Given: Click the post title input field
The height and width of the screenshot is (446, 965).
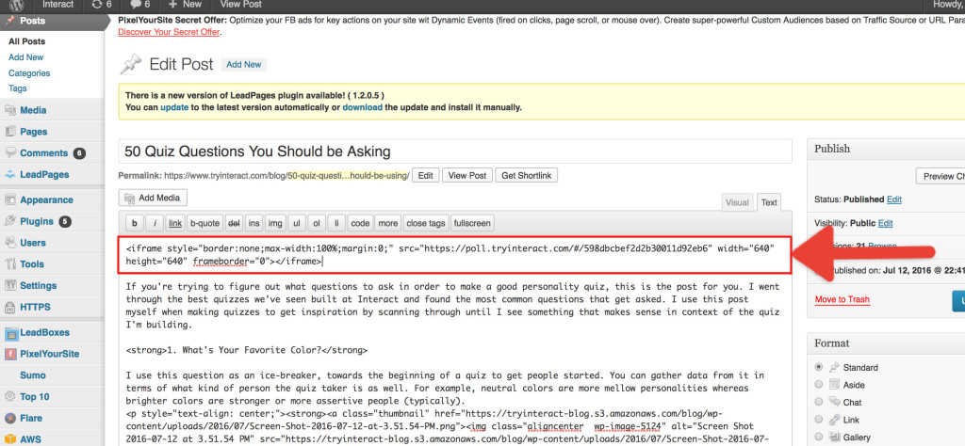Looking at the screenshot, I should pyautogui.click(x=455, y=151).
